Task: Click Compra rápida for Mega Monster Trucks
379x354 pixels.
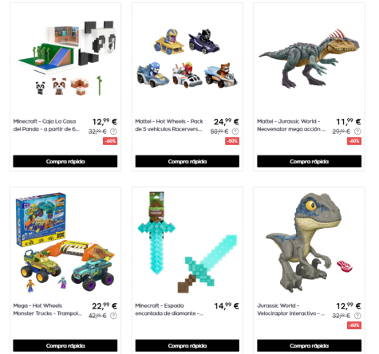Action: pyautogui.click(x=65, y=345)
